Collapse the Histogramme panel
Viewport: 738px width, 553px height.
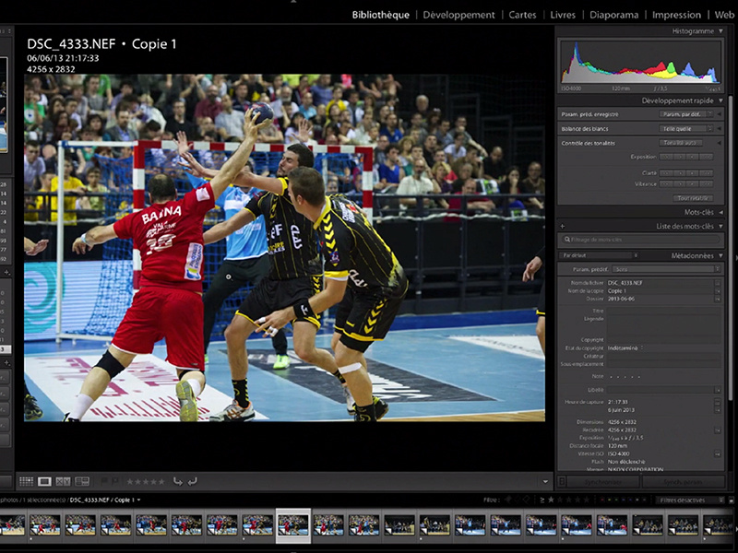coord(720,31)
